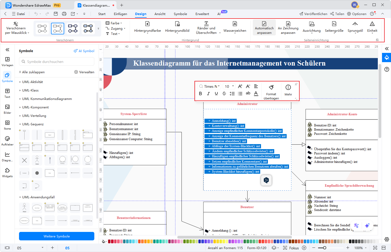Open the Symbole ribbon tab

(x=180, y=14)
